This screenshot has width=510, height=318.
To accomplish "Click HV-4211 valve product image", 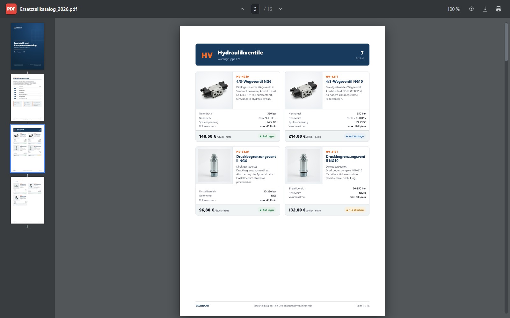I will coord(303,90).
